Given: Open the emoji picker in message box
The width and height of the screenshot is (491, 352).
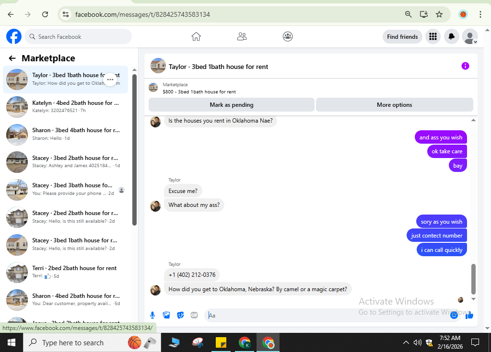Looking at the screenshot, I should pyautogui.click(x=454, y=316).
